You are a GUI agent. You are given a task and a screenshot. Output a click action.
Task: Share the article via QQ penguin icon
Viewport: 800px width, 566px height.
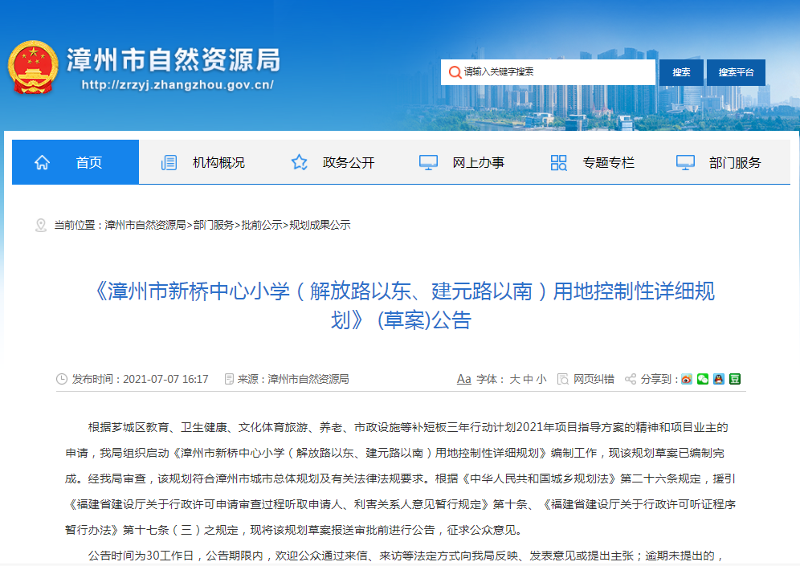719,379
